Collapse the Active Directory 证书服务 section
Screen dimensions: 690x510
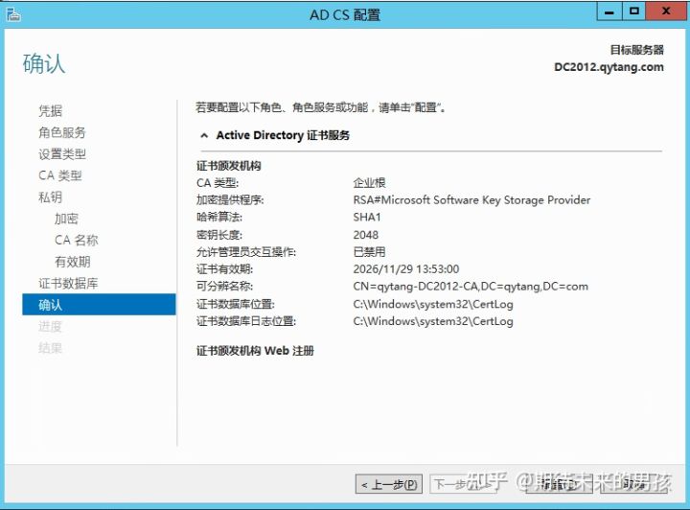[204, 135]
